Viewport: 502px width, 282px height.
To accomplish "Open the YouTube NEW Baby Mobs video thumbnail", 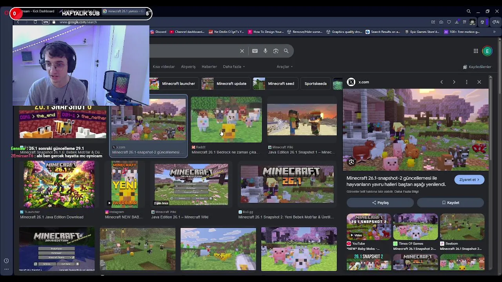I will pos(369,227).
